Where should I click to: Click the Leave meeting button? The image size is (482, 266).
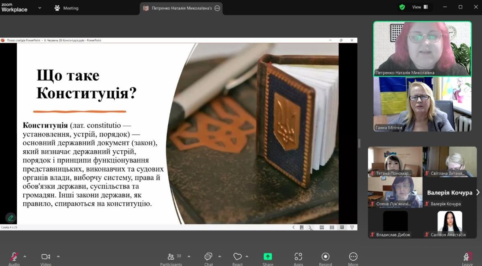(x=467, y=258)
